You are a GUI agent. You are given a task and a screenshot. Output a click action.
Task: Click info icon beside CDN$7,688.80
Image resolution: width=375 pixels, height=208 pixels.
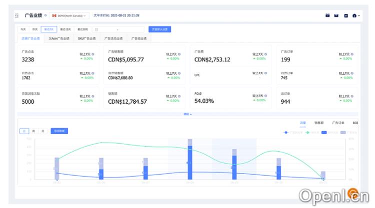(x=179, y=73)
